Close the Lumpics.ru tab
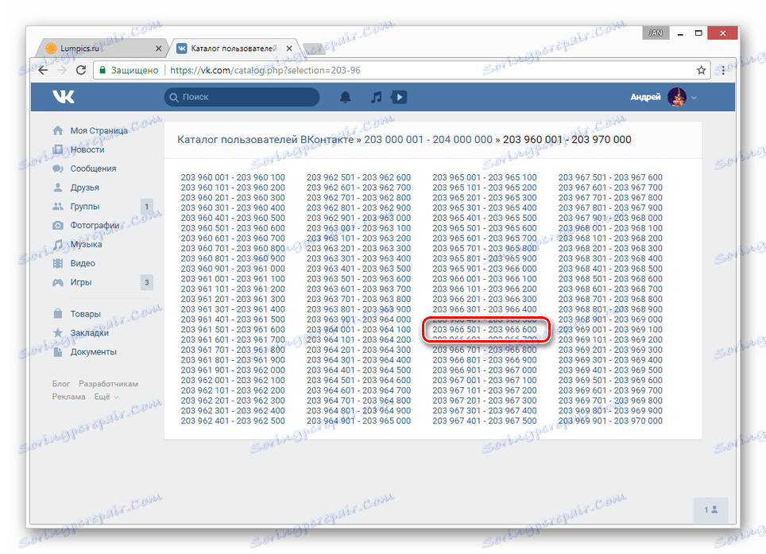Screen dimensions: 766x554 click(x=158, y=48)
